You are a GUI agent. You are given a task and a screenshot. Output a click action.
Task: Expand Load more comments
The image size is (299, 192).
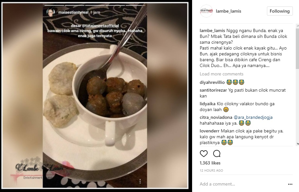click(x=221, y=74)
